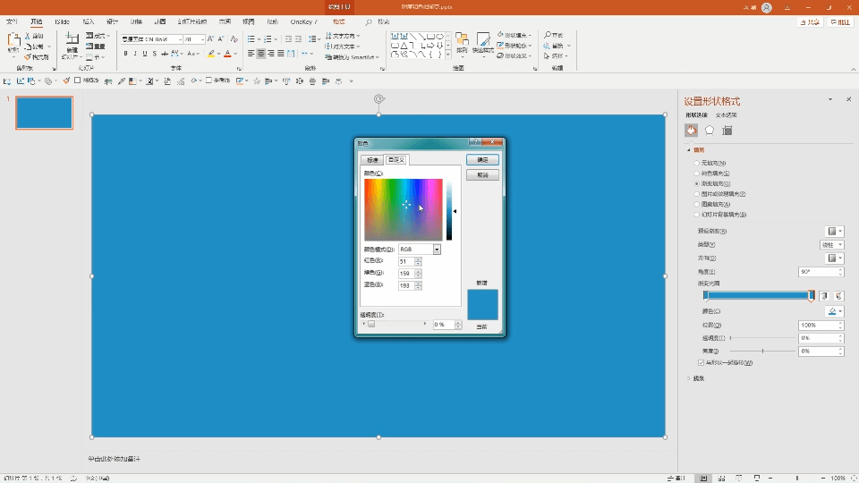
Task: Click the Help question mark in color dialog
Action: 475,142
